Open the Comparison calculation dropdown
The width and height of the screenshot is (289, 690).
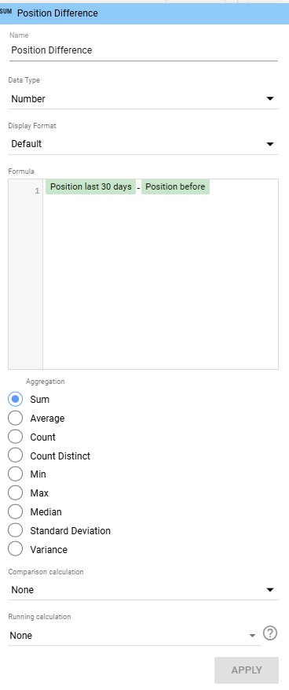(x=143, y=589)
